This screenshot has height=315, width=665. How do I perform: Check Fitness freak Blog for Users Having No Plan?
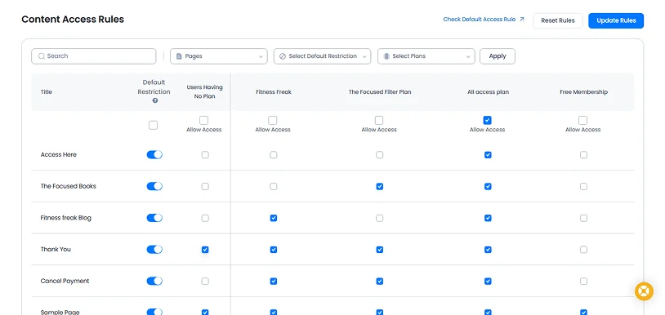click(x=205, y=218)
